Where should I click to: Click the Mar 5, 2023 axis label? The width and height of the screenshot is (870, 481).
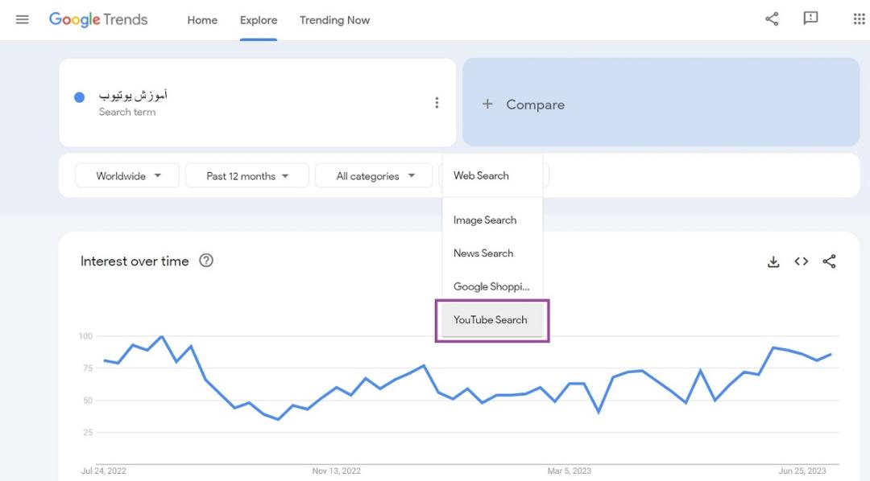[x=570, y=471]
